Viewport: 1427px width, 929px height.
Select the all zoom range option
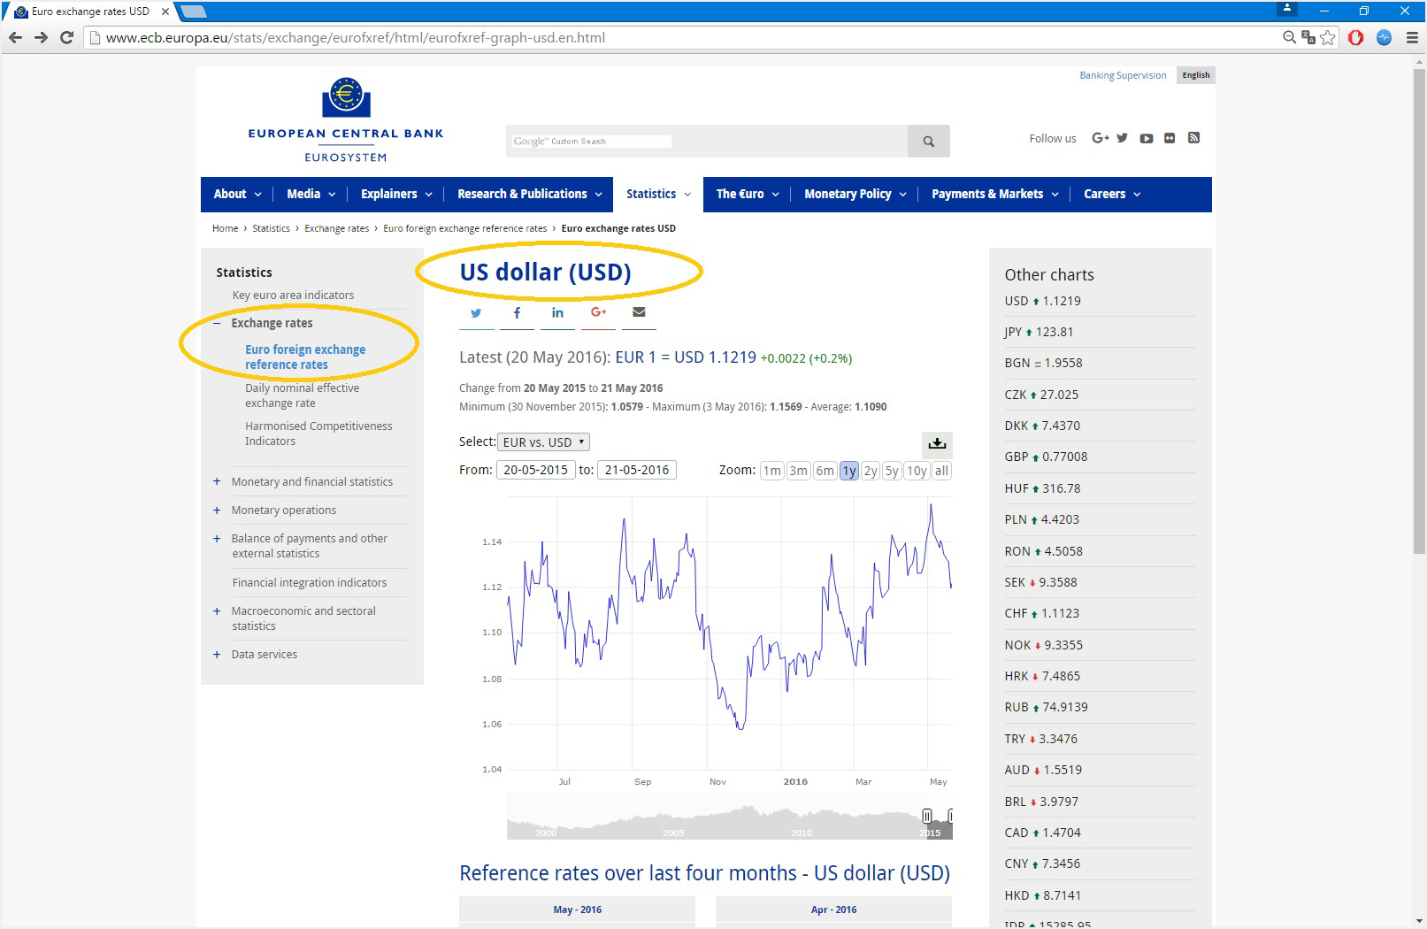[x=941, y=471]
